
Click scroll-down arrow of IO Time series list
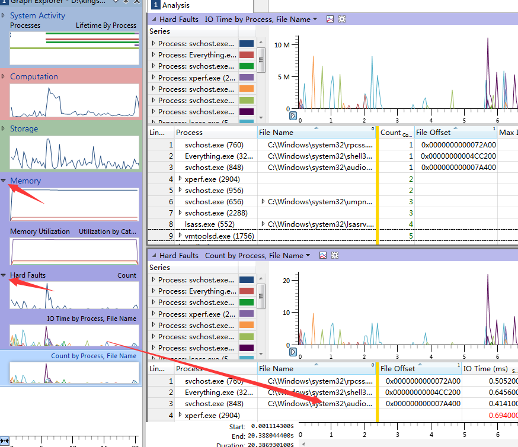261,118
